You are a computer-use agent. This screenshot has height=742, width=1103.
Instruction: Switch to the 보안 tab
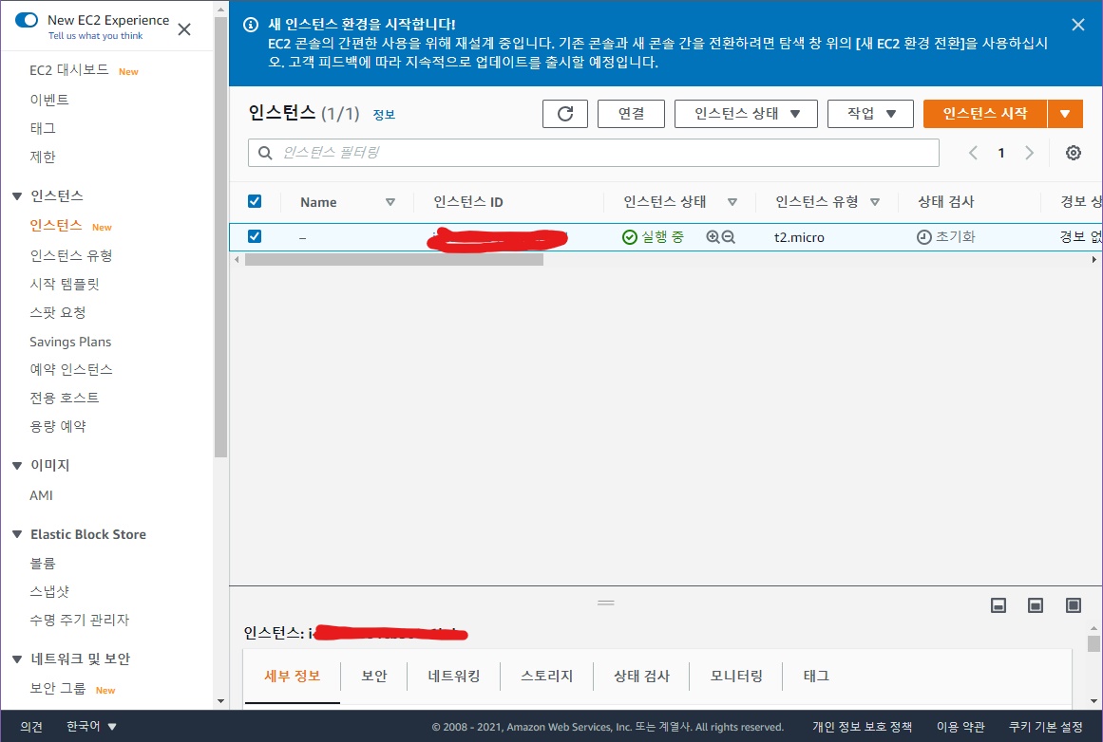pyautogui.click(x=374, y=676)
